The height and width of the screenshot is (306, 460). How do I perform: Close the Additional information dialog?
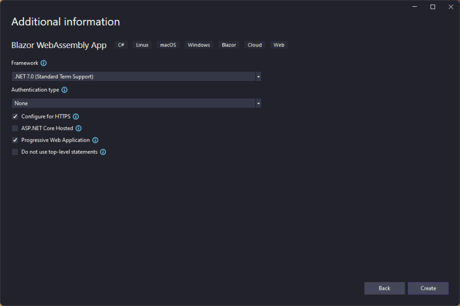451,7
